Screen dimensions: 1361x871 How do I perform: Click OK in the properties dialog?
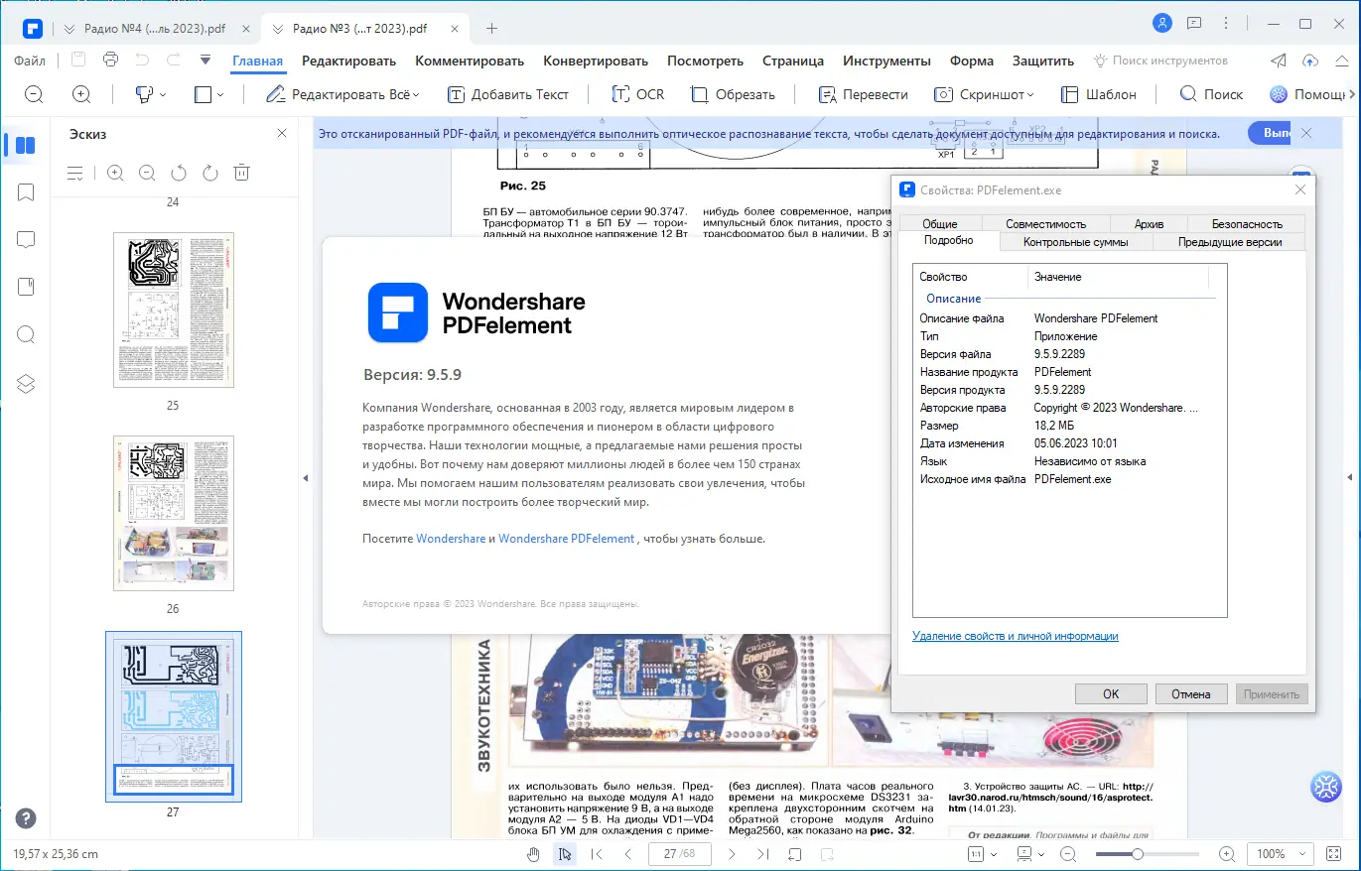click(x=1111, y=694)
